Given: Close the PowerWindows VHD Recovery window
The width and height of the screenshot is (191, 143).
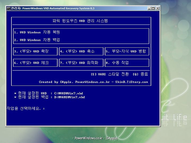Looking at the screenshot, I should click(x=158, y=8).
